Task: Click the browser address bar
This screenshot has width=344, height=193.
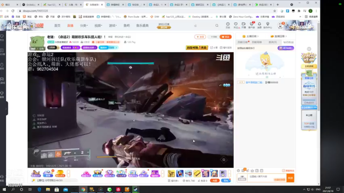Action: (145, 11)
